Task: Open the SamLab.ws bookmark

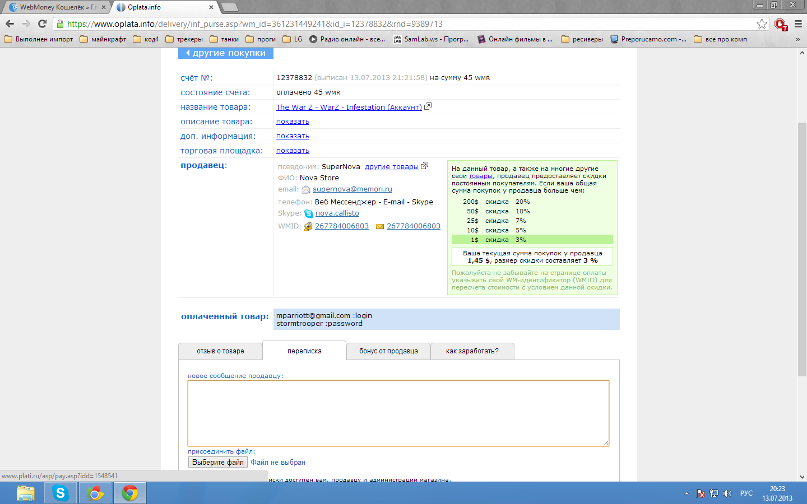Action: point(431,39)
